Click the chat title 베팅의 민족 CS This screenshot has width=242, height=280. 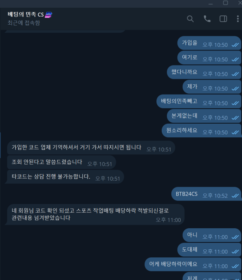pos(26,14)
